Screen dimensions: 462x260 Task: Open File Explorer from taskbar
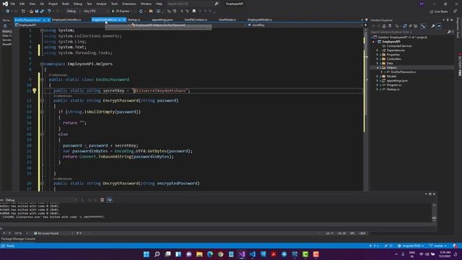coord(199,254)
